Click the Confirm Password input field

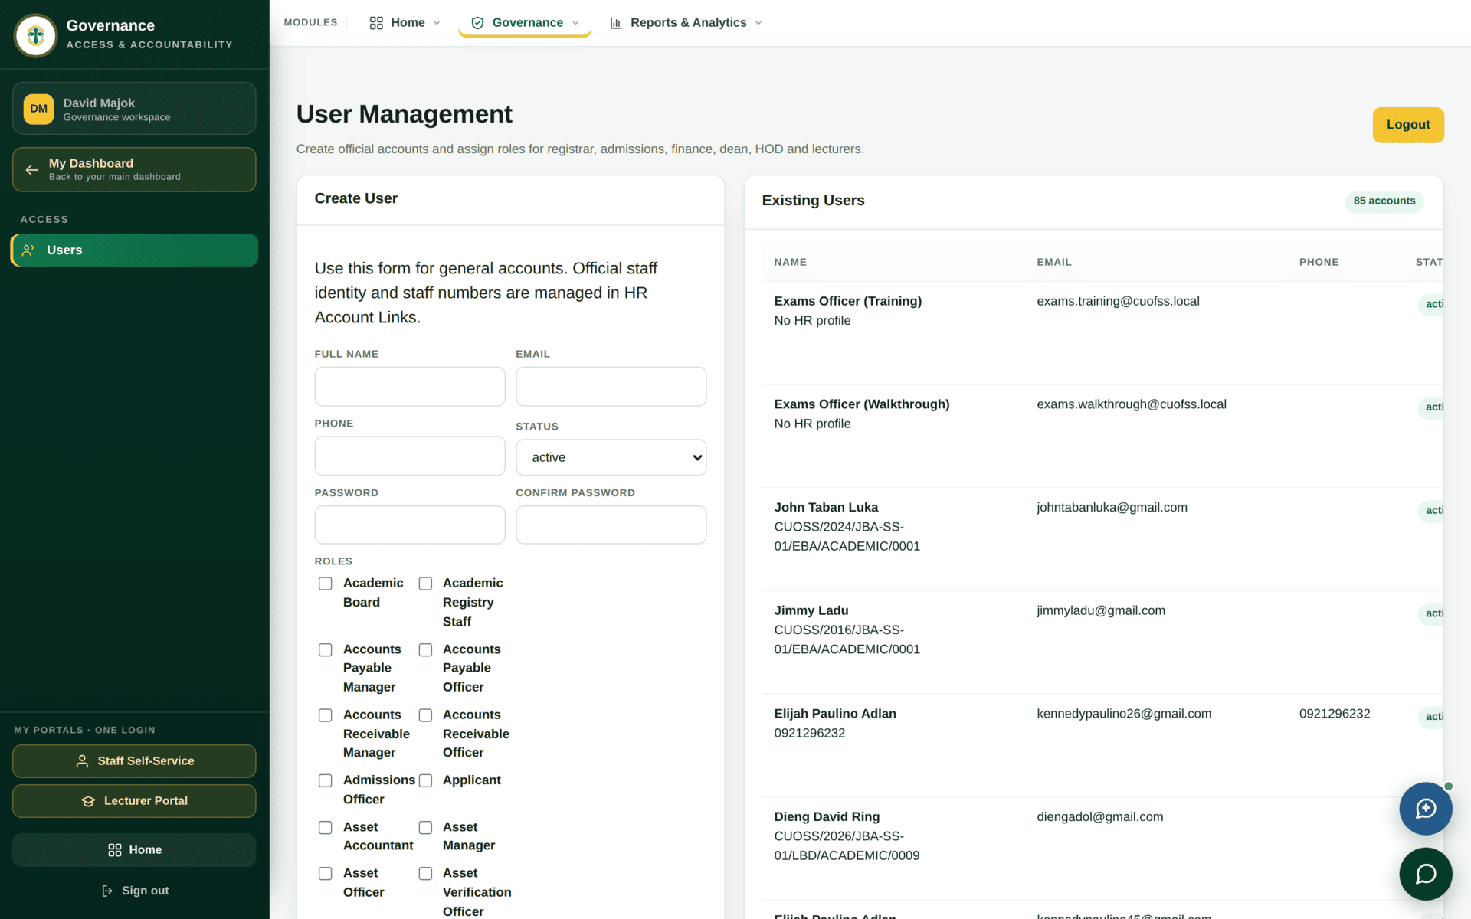(x=611, y=525)
